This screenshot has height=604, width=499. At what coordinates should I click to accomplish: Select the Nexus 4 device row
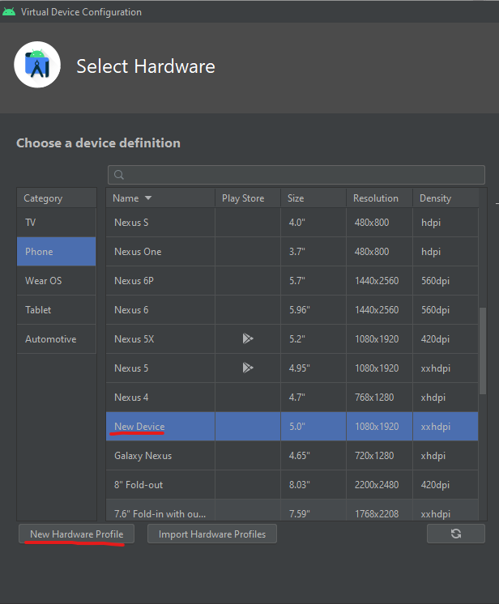click(292, 398)
